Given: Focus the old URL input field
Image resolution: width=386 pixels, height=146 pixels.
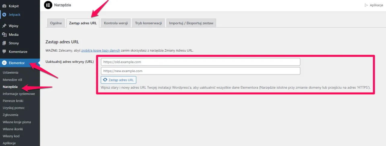Looking at the screenshot, I should (201, 62).
